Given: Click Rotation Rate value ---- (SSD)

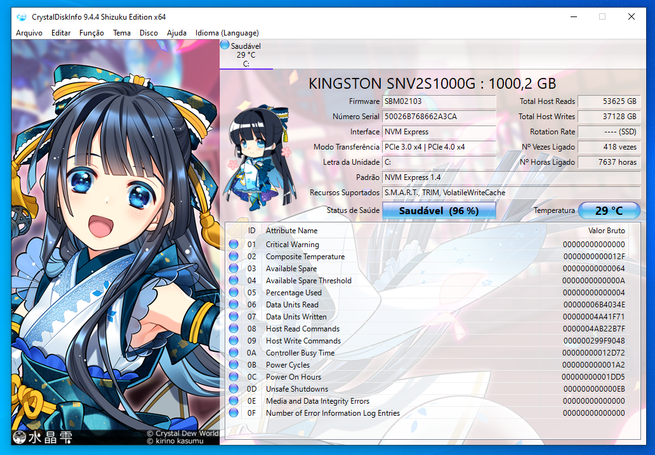Looking at the screenshot, I should click(x=609, y=132).
